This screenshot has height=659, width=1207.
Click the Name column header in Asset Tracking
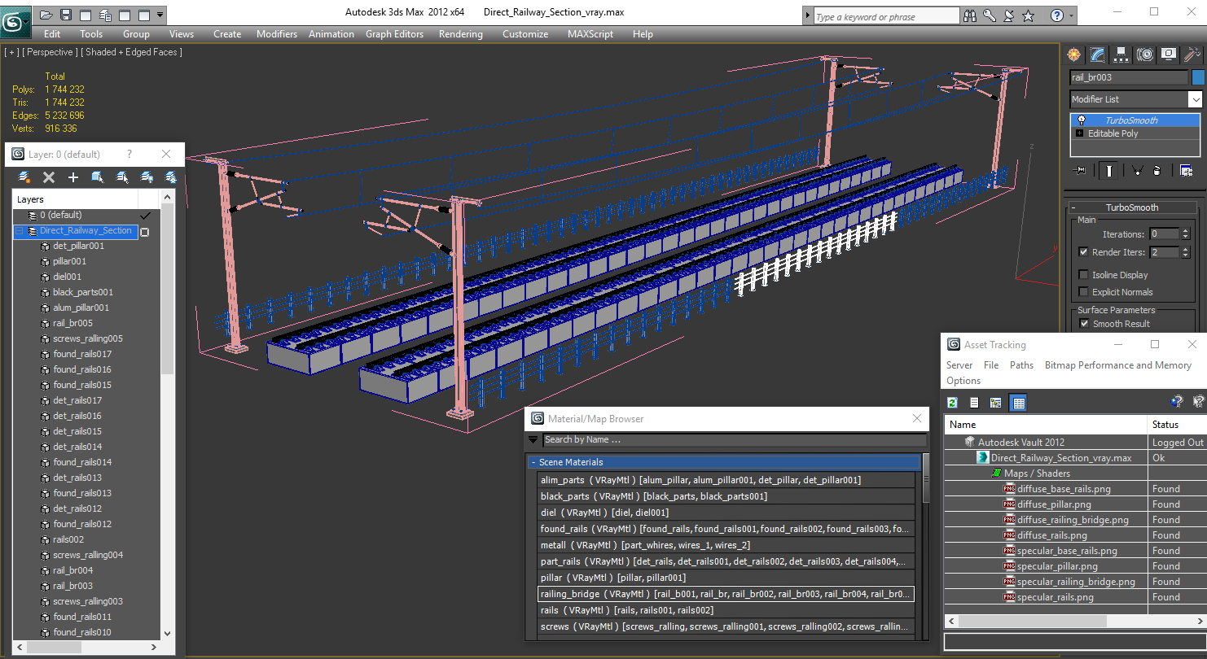coord(1045,425)
